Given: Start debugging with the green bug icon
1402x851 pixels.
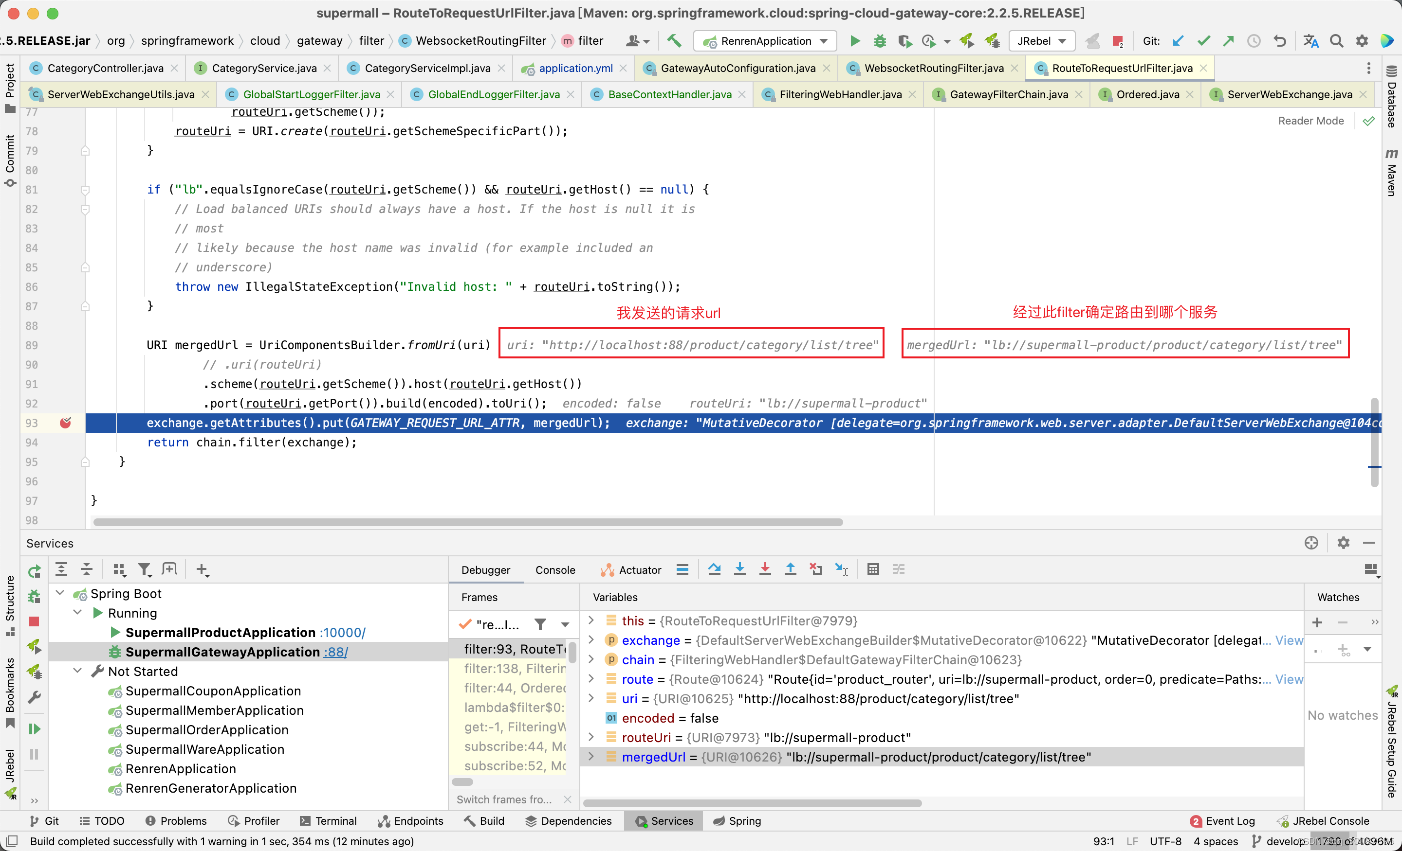Looking at the screenshot, I should [880, 41].
